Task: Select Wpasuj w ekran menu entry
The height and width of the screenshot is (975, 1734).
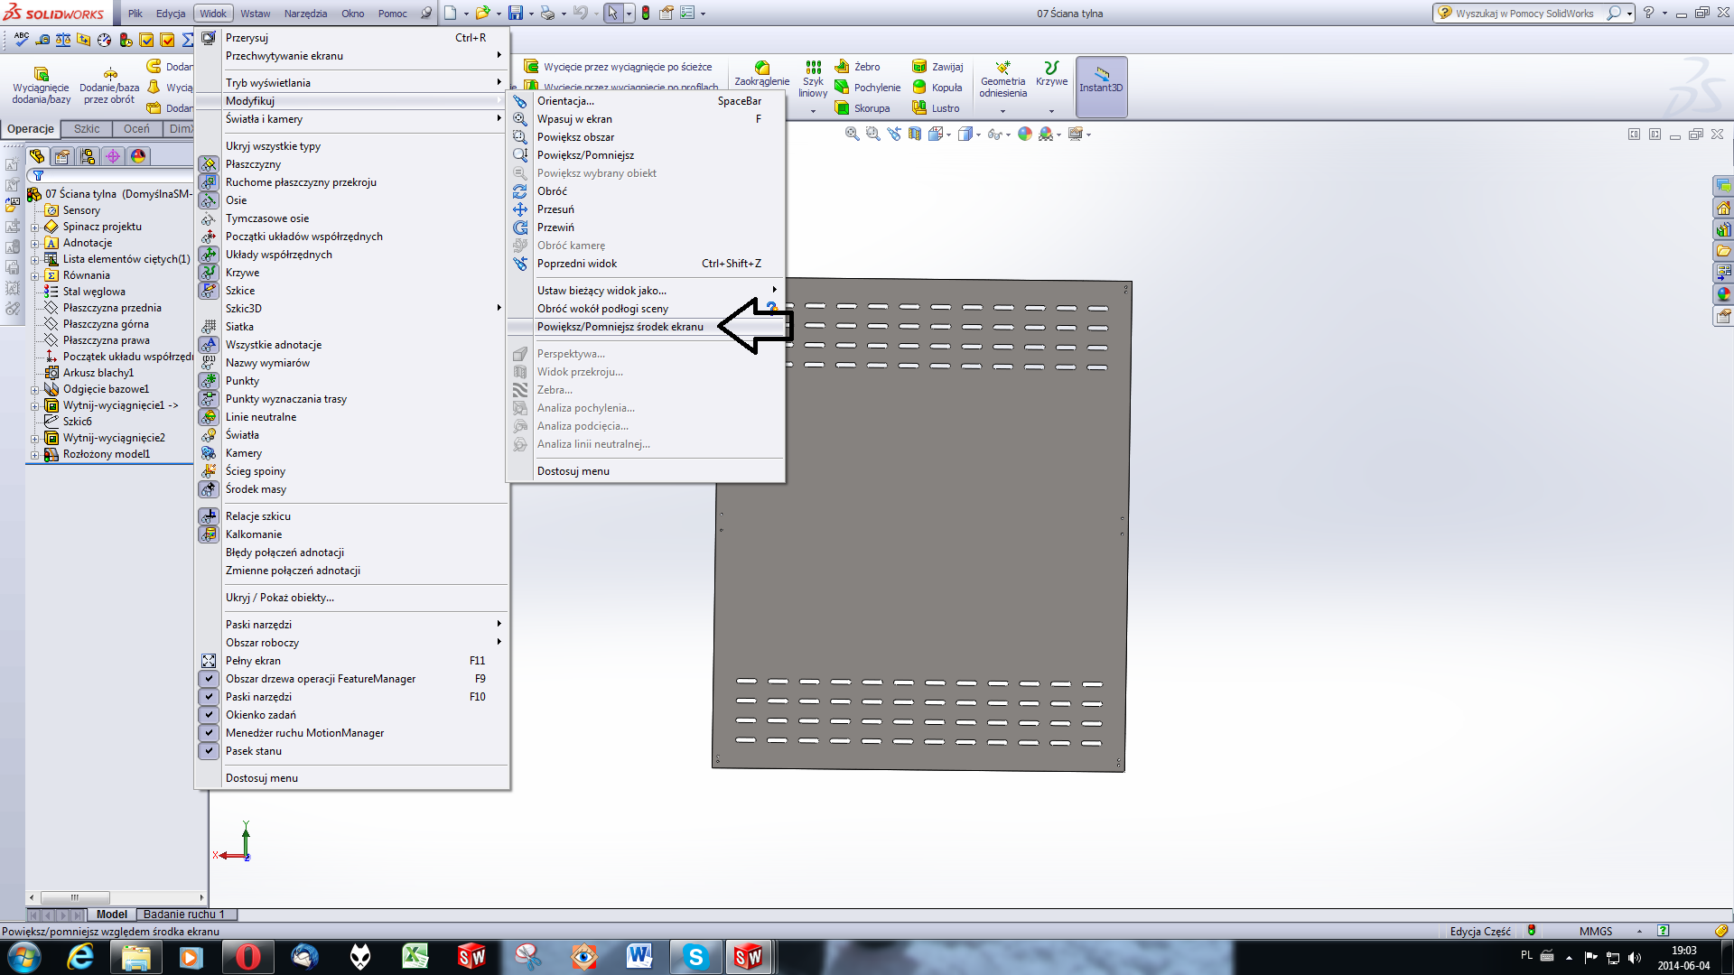Action: 646,119
